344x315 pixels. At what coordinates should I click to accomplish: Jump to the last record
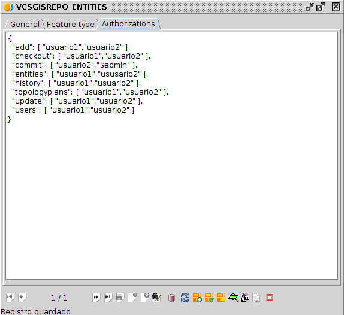108,298
